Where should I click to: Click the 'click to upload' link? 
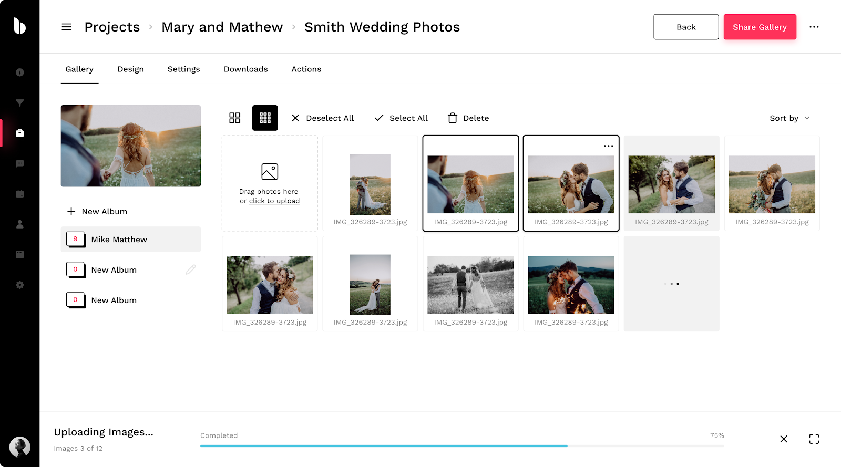tap(274, 201)
